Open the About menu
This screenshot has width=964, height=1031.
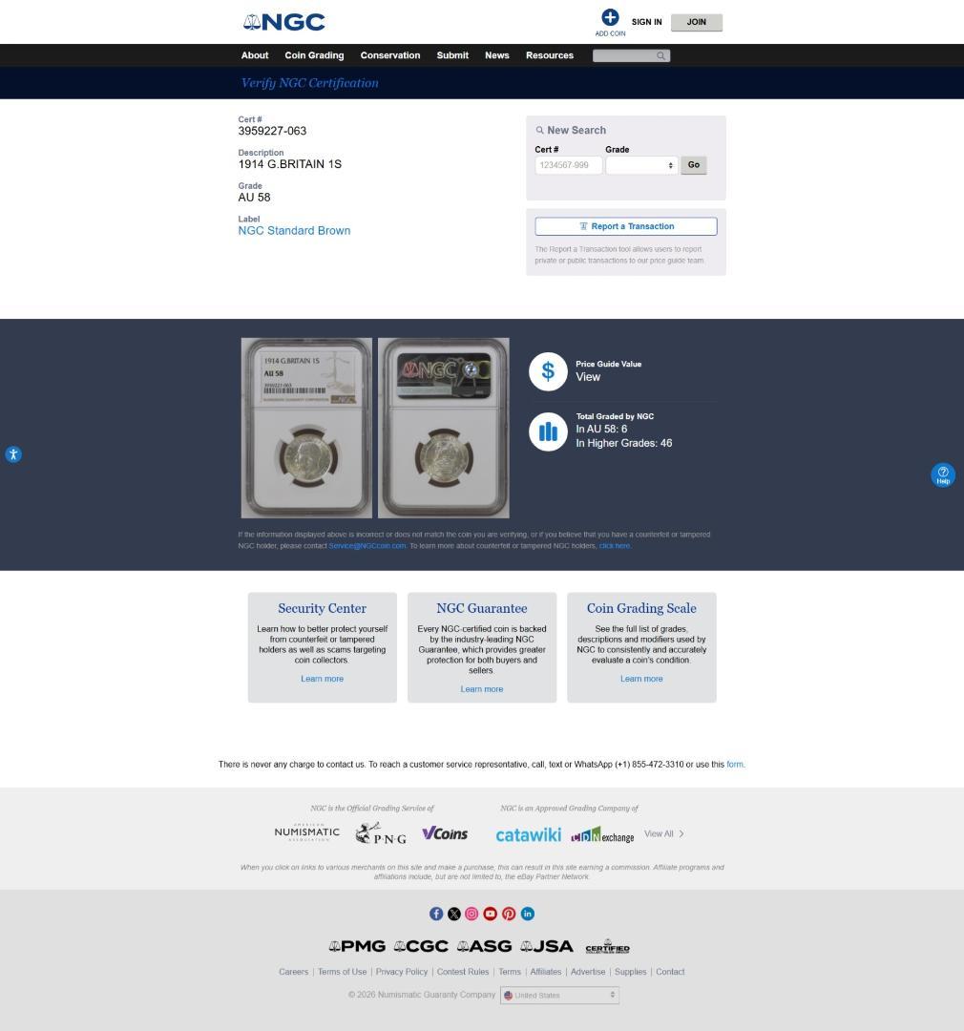tap(255, 55)
